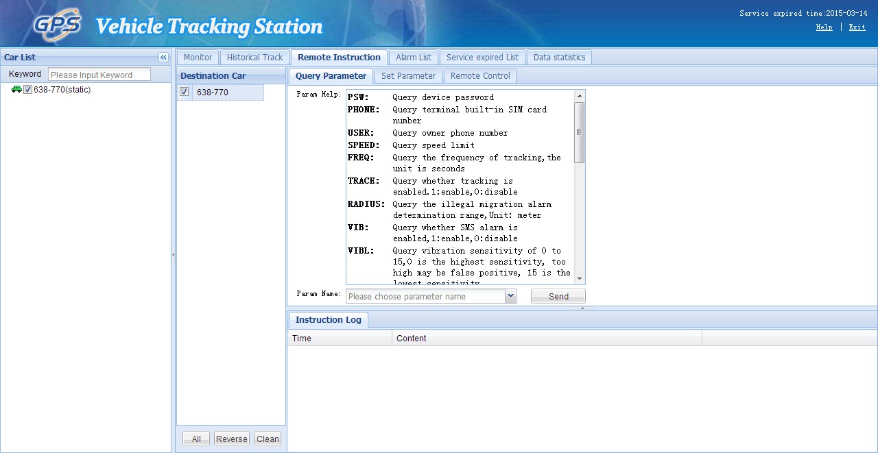
Task: Click the TRACE: parameter help entry
Action: pos(364,181)
